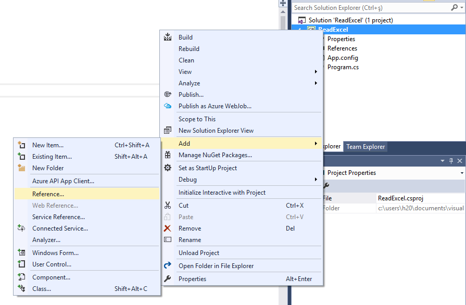
Task: Select Initialize Interactive with Project
Action: point(242,193)
